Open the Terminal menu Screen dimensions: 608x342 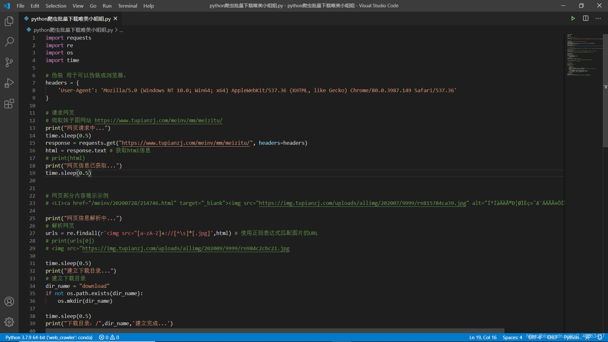tap(127, 6)
